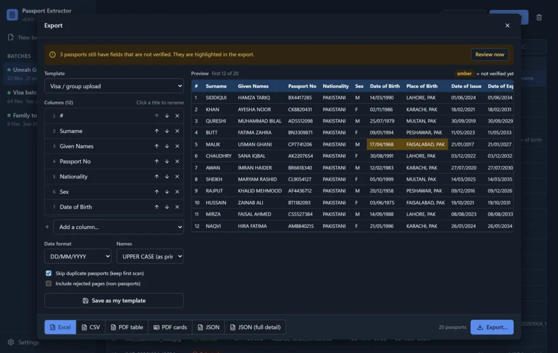The width and height of the screenshot is (558, 353).
Task: Rename the Surname column title
Action: (71, 131)
